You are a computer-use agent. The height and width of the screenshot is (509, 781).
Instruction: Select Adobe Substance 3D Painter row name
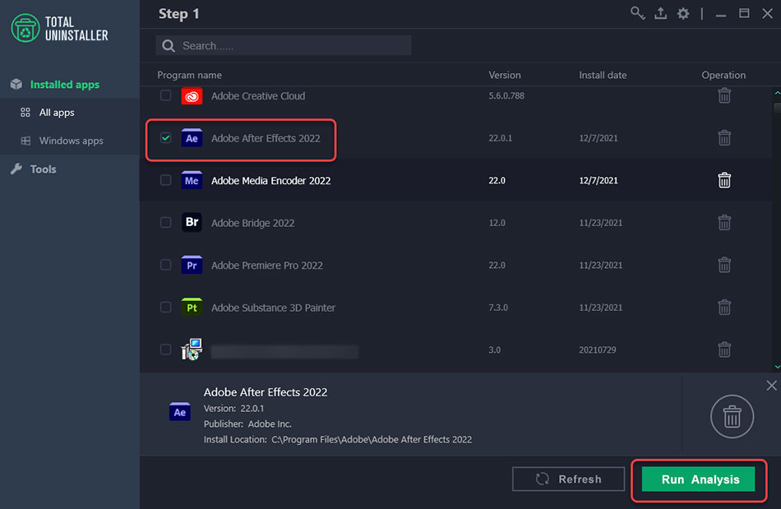[273, 308]
